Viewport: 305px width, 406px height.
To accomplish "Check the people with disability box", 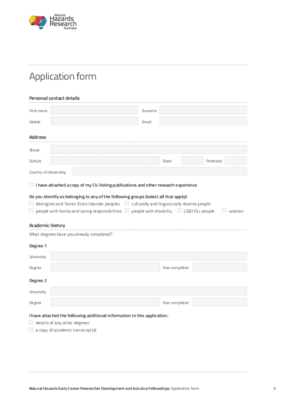I will (127, 211).
